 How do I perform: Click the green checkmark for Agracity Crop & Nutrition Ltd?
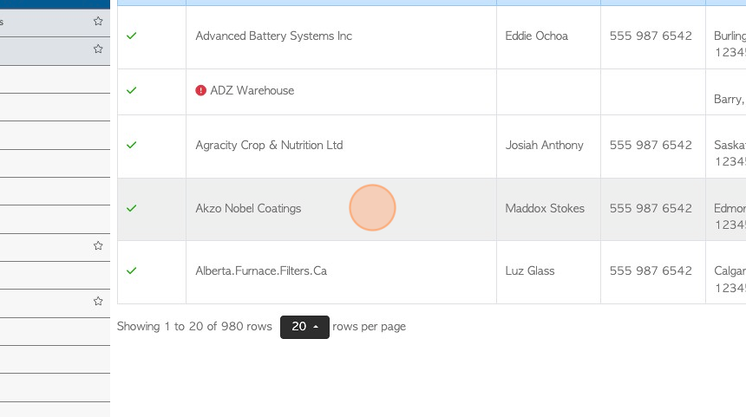pyautogui.click(x=131, y=145)
